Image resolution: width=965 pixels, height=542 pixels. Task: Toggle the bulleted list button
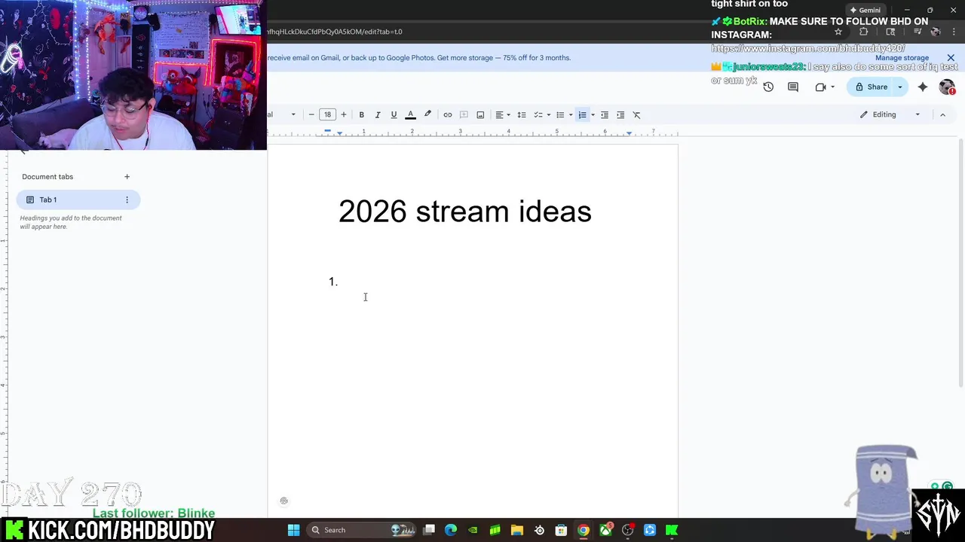(559, 114)
